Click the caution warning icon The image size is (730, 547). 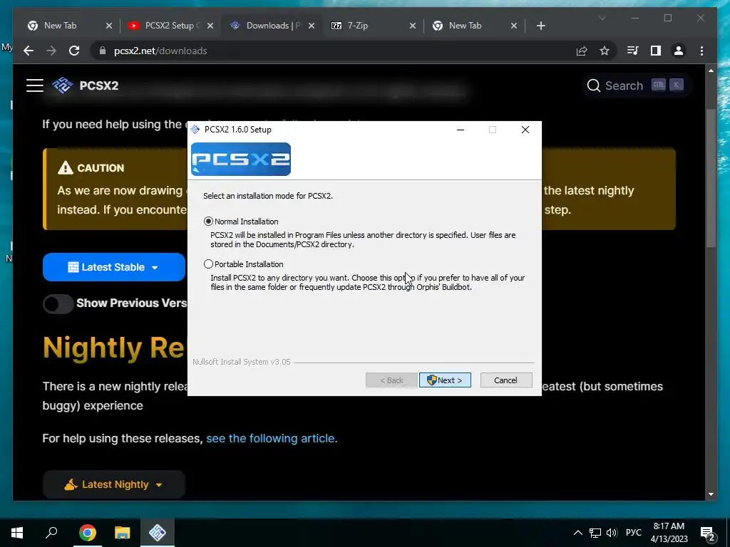(x=65, y=168)
